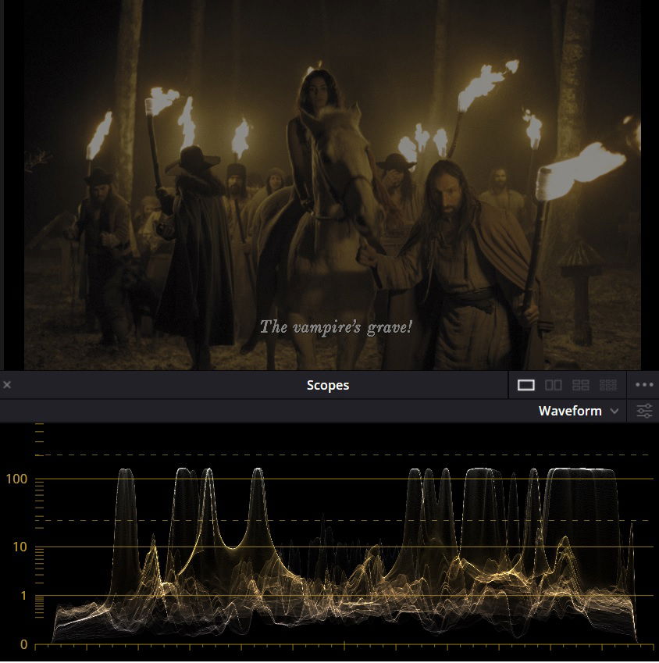Click the 100 nits scale label

[x=16, y=479]
